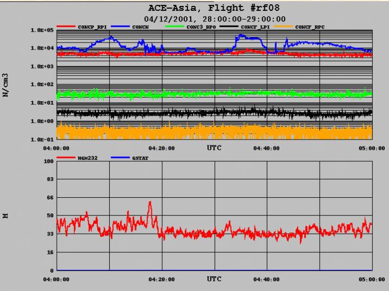389x291 pixels.
Task: Select the GSTAT legend label
Action: coord(140,158)
